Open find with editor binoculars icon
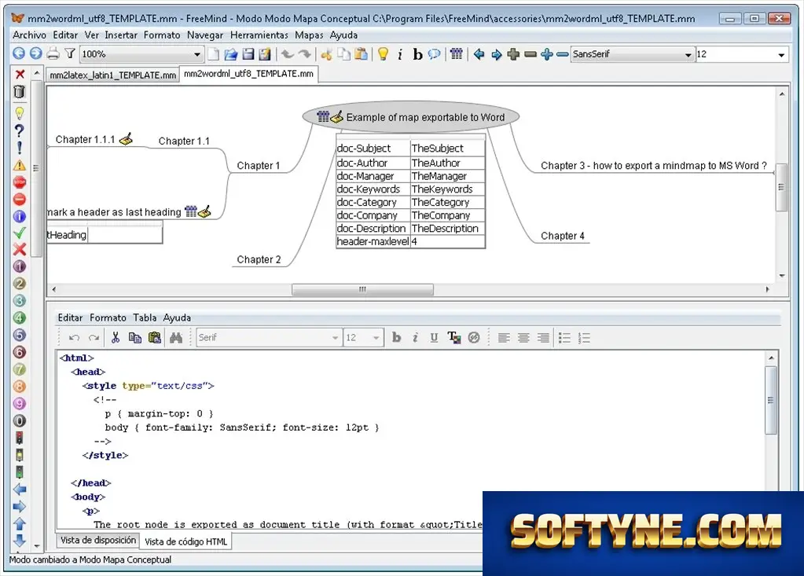 coord(176,337)
